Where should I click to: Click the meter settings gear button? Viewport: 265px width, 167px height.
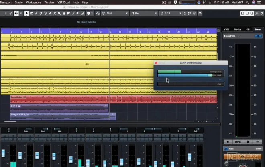tap(248, 142)
